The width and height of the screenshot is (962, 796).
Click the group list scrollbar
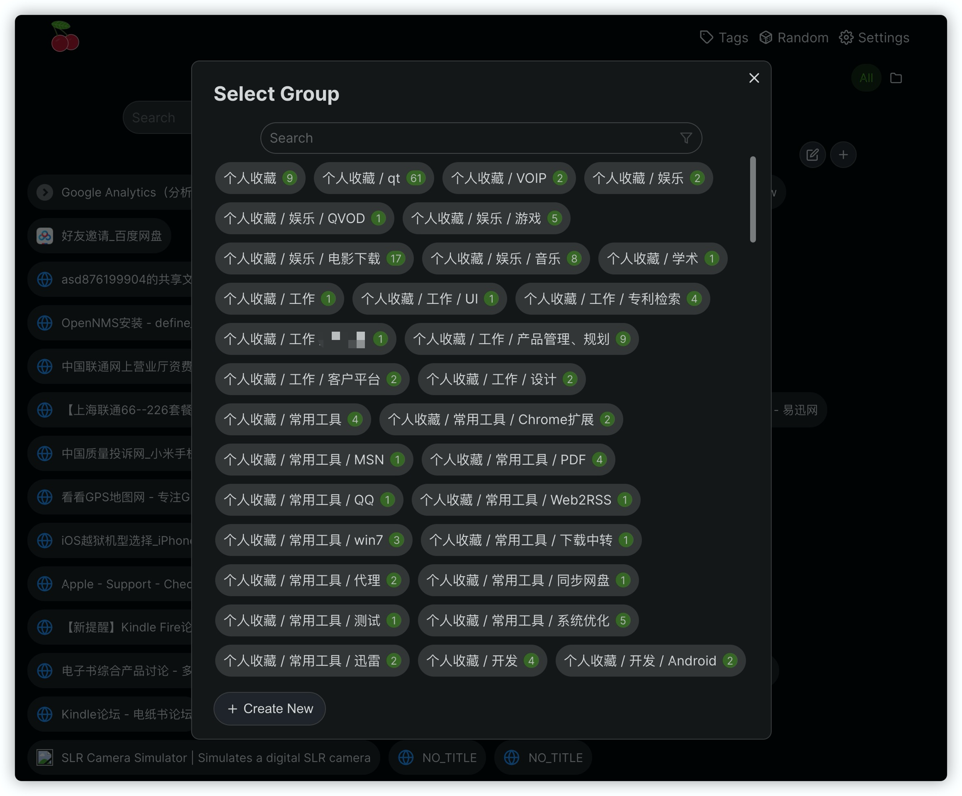click(753, 199)
